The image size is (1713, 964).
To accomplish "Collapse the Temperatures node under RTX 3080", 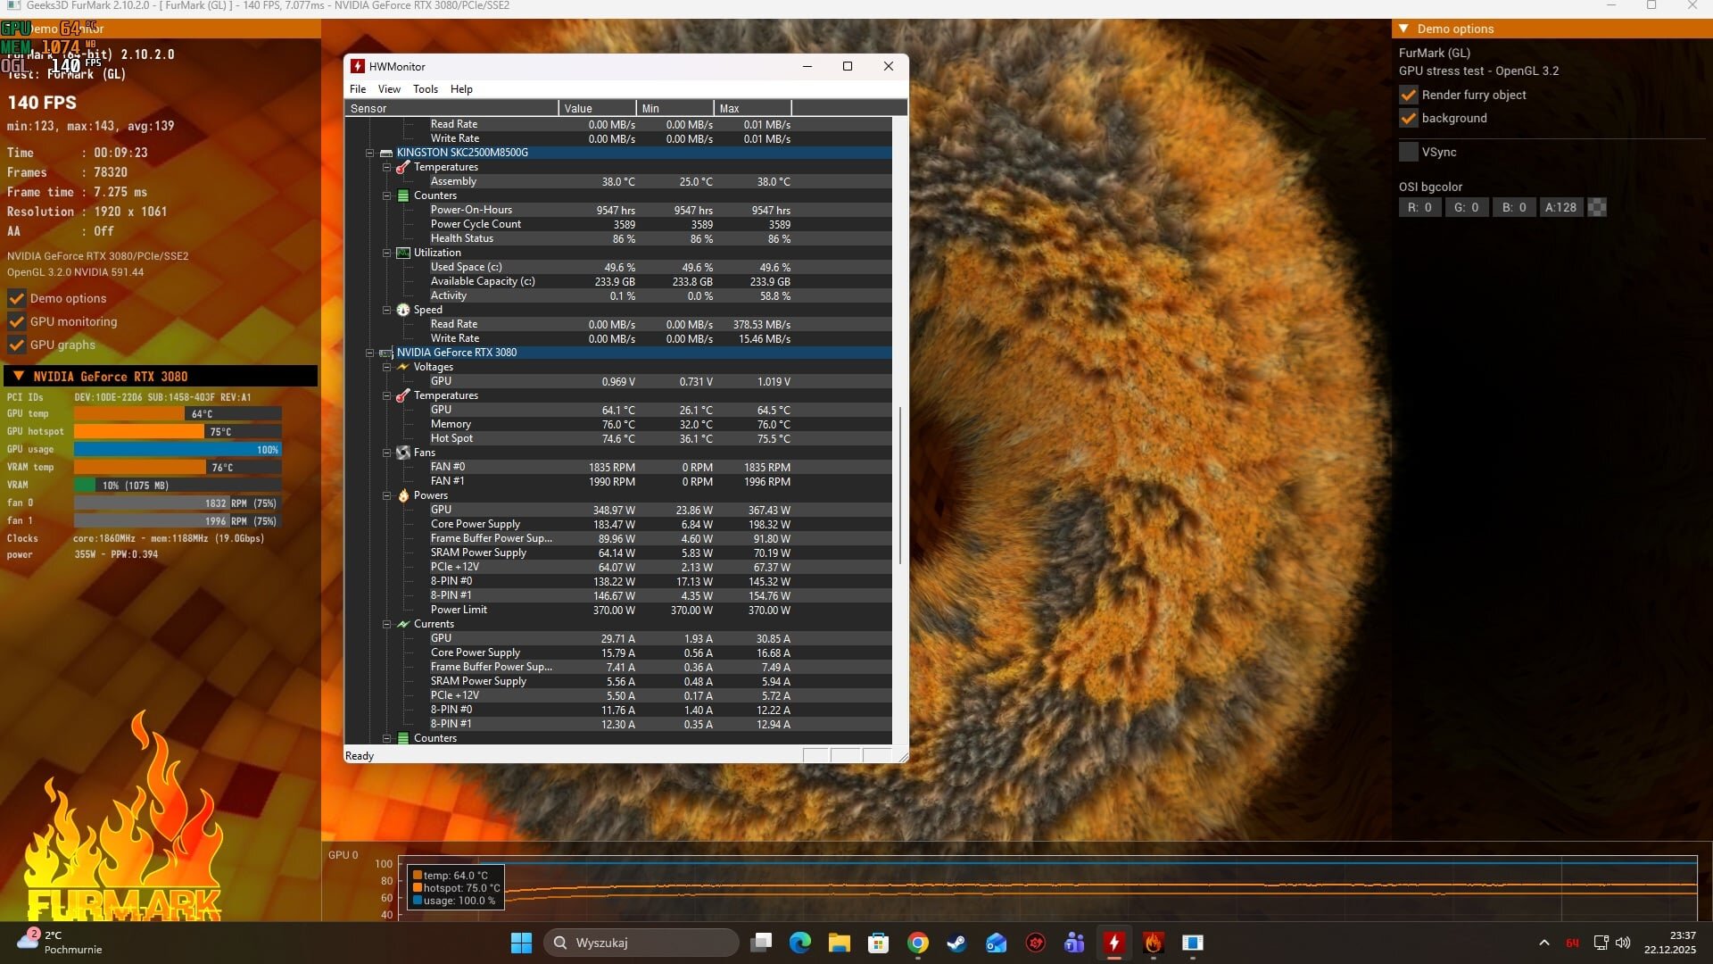I will [x=387, y=395].
